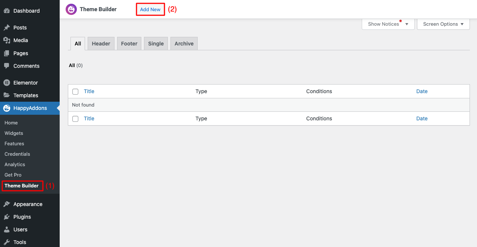Click the Dashboard gauge icon

point(7,11)
